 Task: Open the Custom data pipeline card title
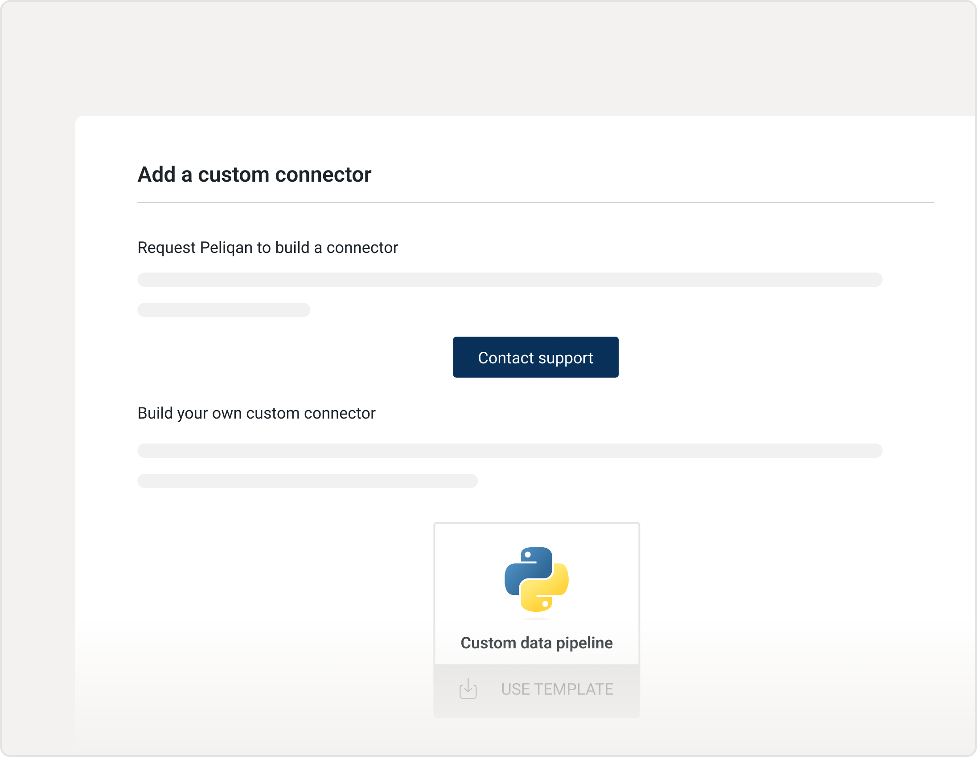(536, 643)
